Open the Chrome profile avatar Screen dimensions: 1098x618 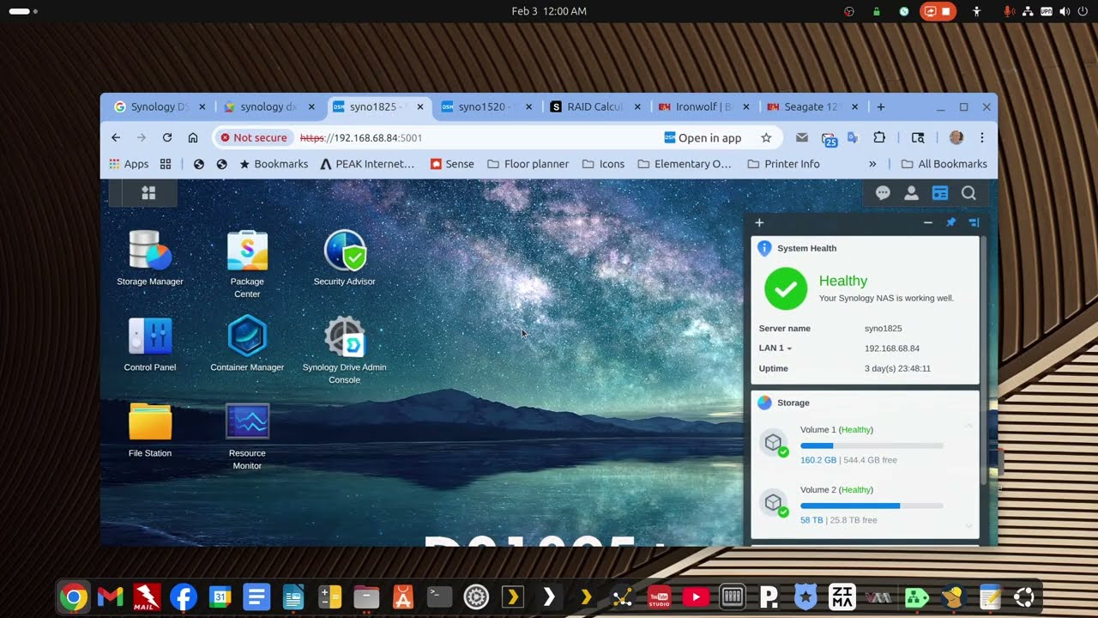coord(956,137)
